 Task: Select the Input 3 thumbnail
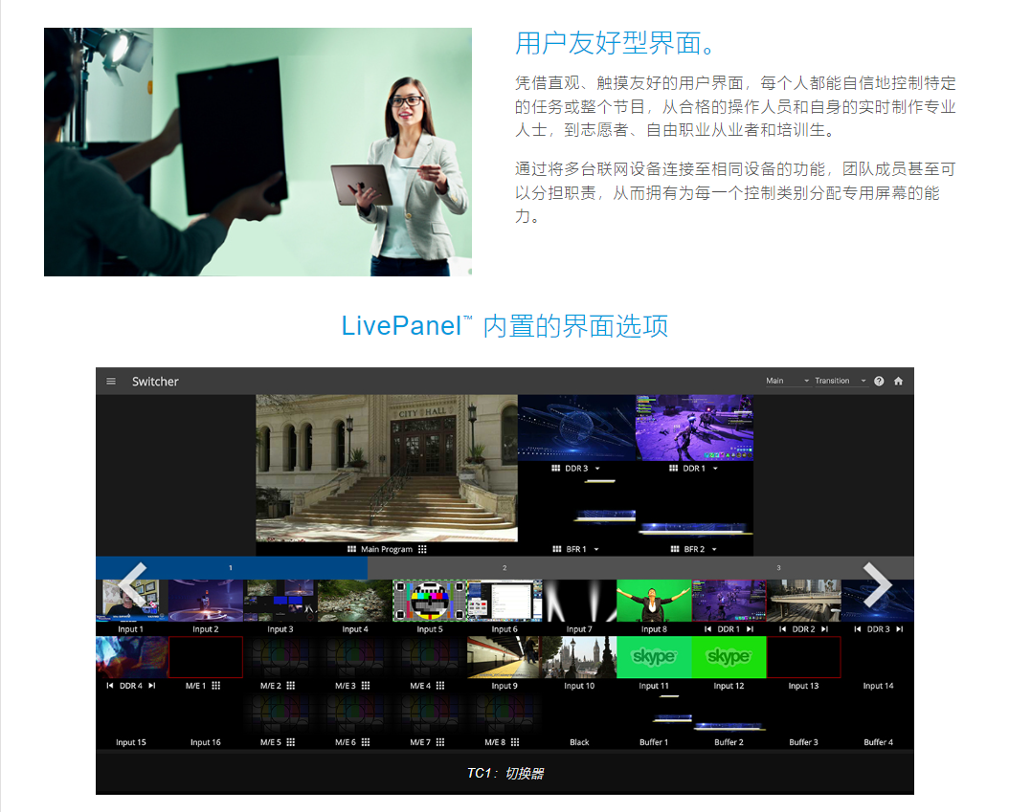coord(280,601)
